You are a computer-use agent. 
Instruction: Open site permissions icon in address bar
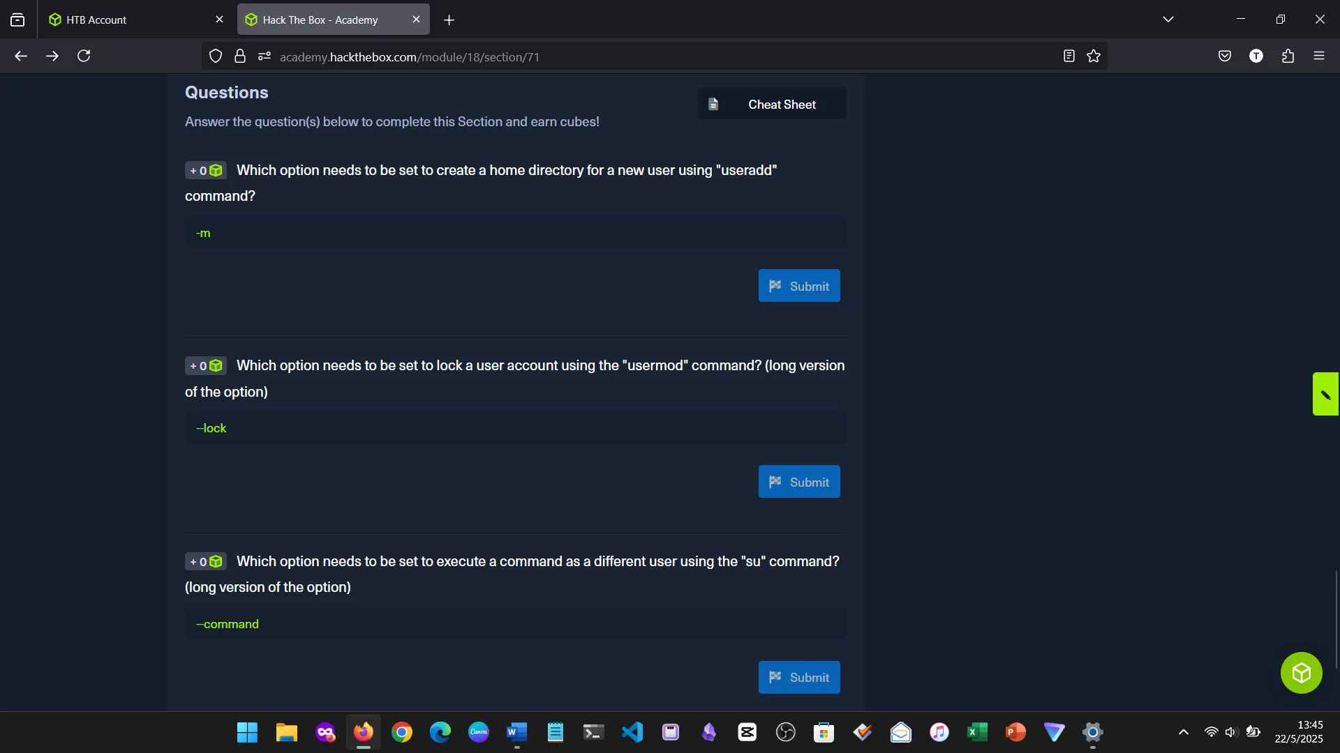(264, 56)
